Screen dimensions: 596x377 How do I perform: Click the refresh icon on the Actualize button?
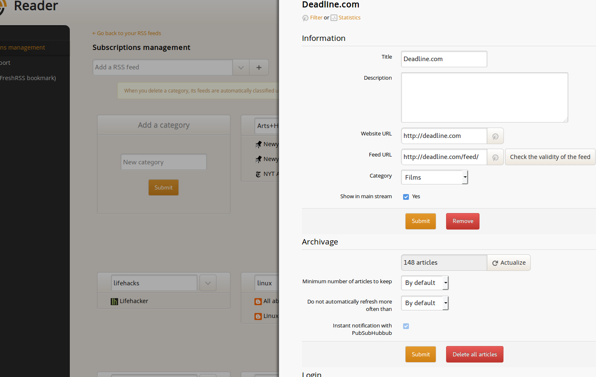495,263
